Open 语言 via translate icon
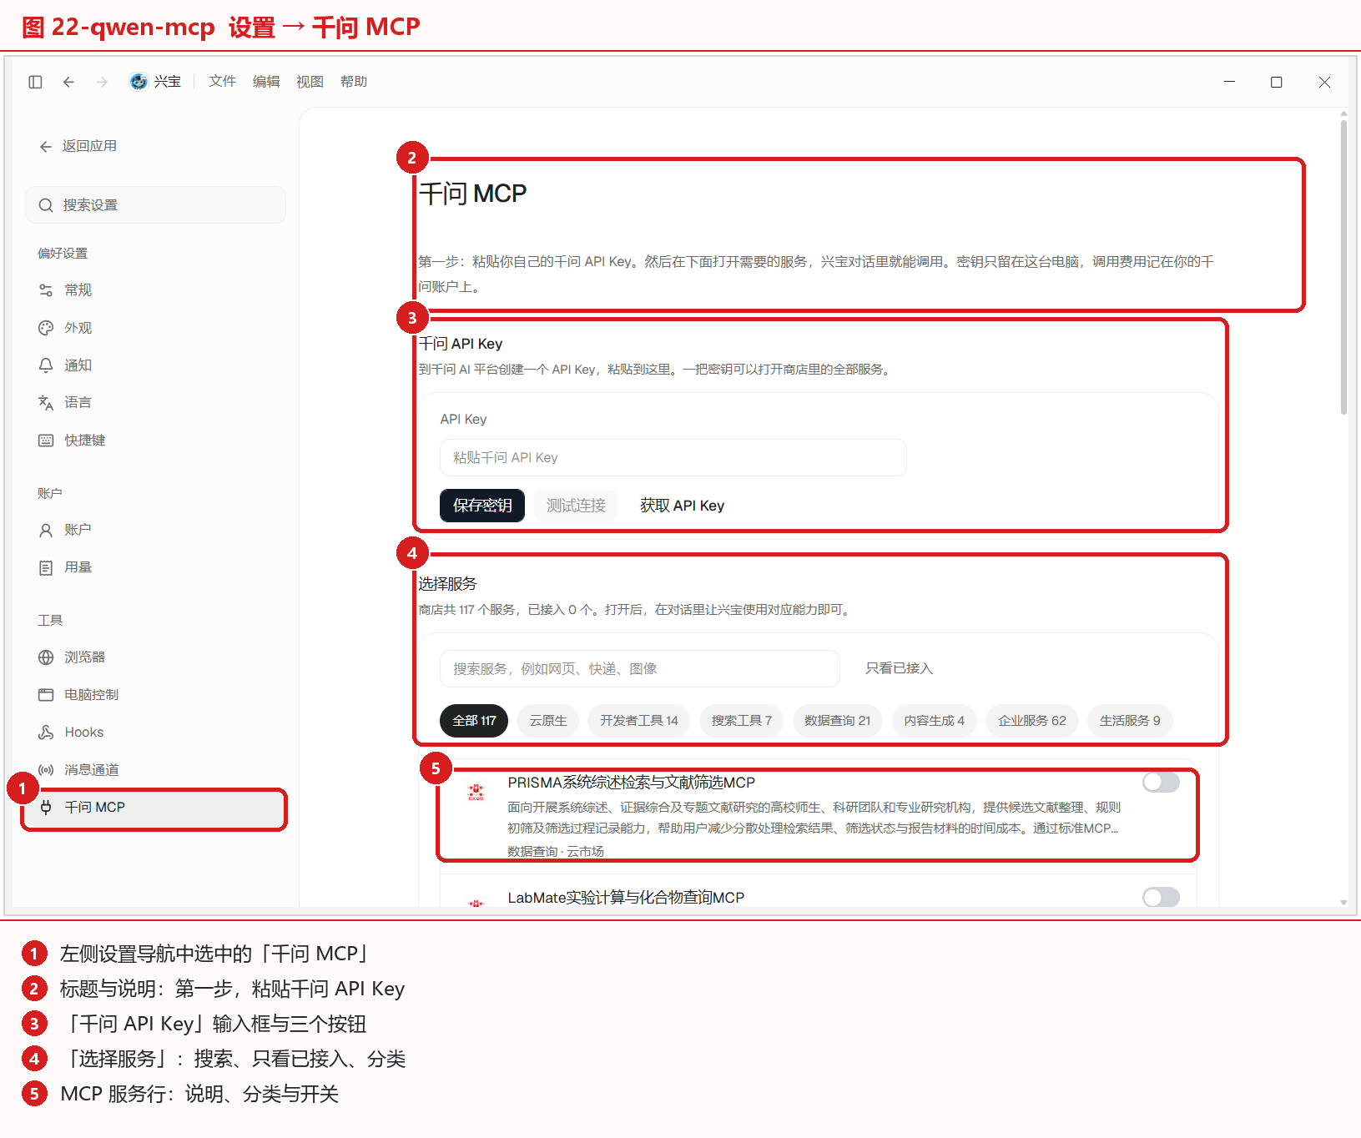 pyautogui.click(x=46, y=403)
